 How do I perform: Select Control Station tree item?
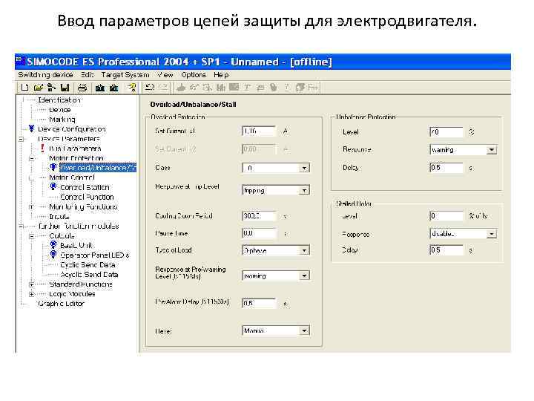pos(85,187)
